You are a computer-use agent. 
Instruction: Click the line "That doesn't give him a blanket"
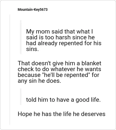pos(59,63)
